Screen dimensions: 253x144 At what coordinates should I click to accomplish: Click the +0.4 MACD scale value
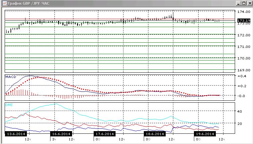[x=242, y=76]
